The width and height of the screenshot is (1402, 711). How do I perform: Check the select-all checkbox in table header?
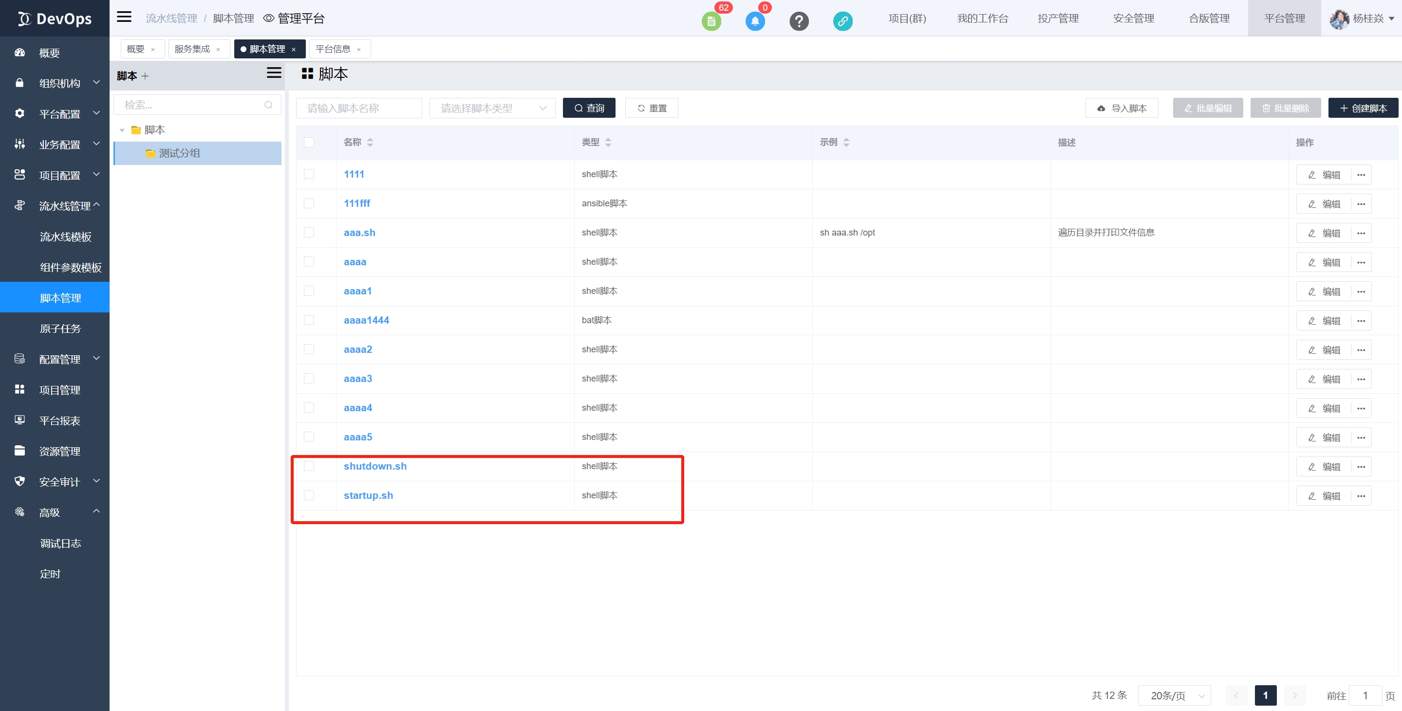coord(309,143)
